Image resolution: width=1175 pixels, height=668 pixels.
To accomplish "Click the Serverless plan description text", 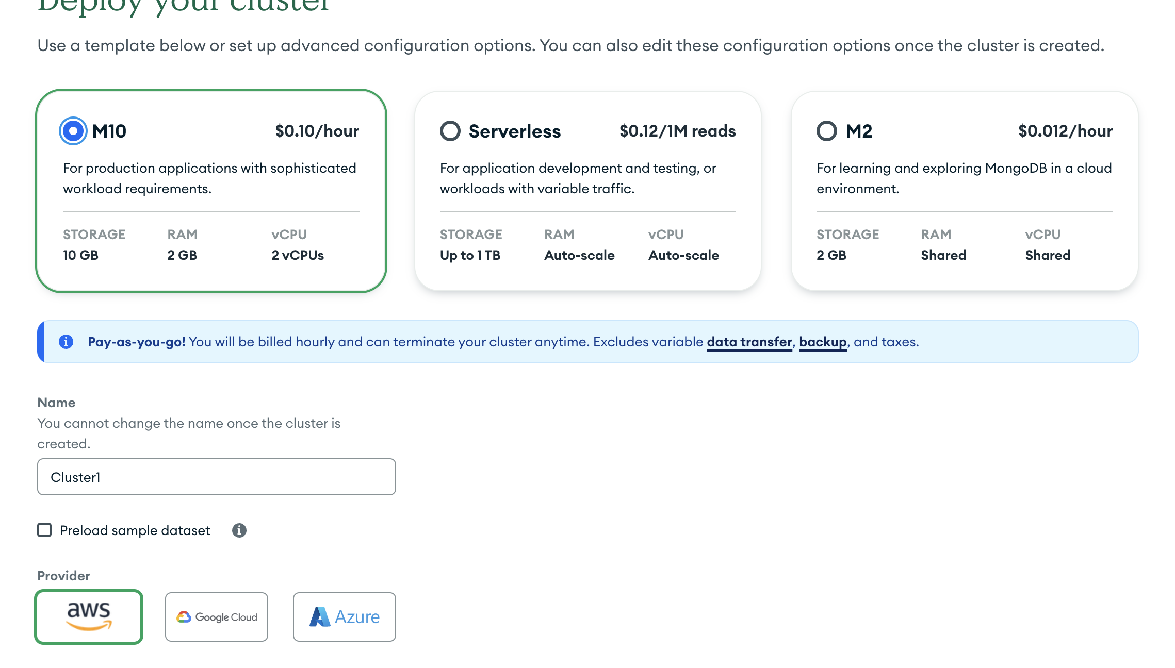I will click(x=578, y=178).
